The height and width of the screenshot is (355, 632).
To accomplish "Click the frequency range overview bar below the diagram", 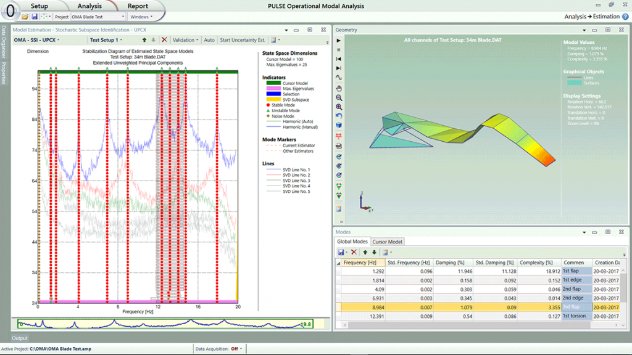I will [165, 324].
